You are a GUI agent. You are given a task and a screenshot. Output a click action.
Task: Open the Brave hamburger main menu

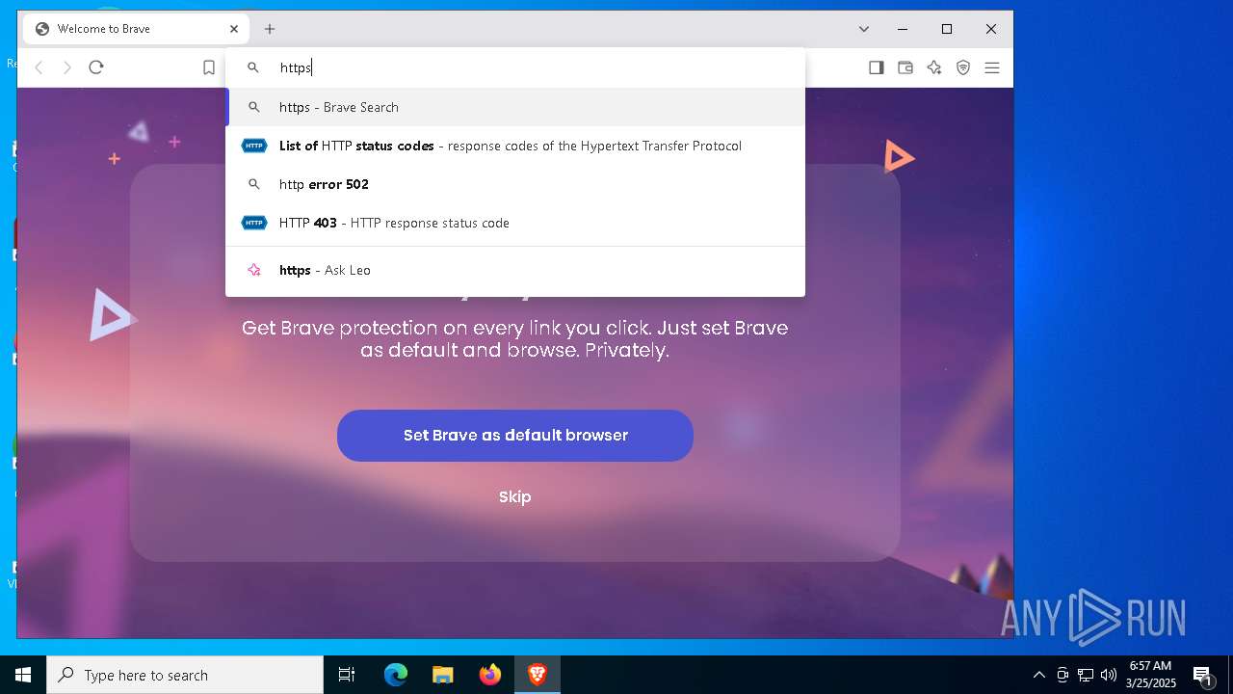tap(992, 67)
